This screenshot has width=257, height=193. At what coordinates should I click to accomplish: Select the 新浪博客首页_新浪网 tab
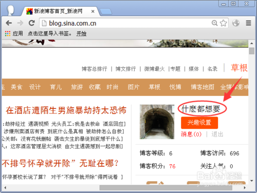tap(58, 11)
